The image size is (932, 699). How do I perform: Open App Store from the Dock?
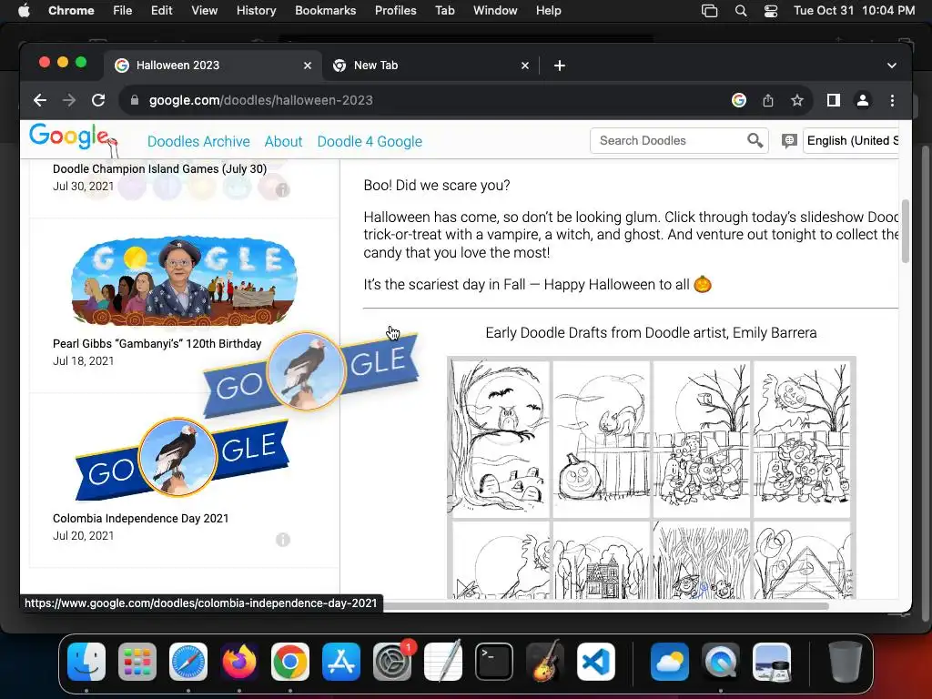tap(341, 662)
